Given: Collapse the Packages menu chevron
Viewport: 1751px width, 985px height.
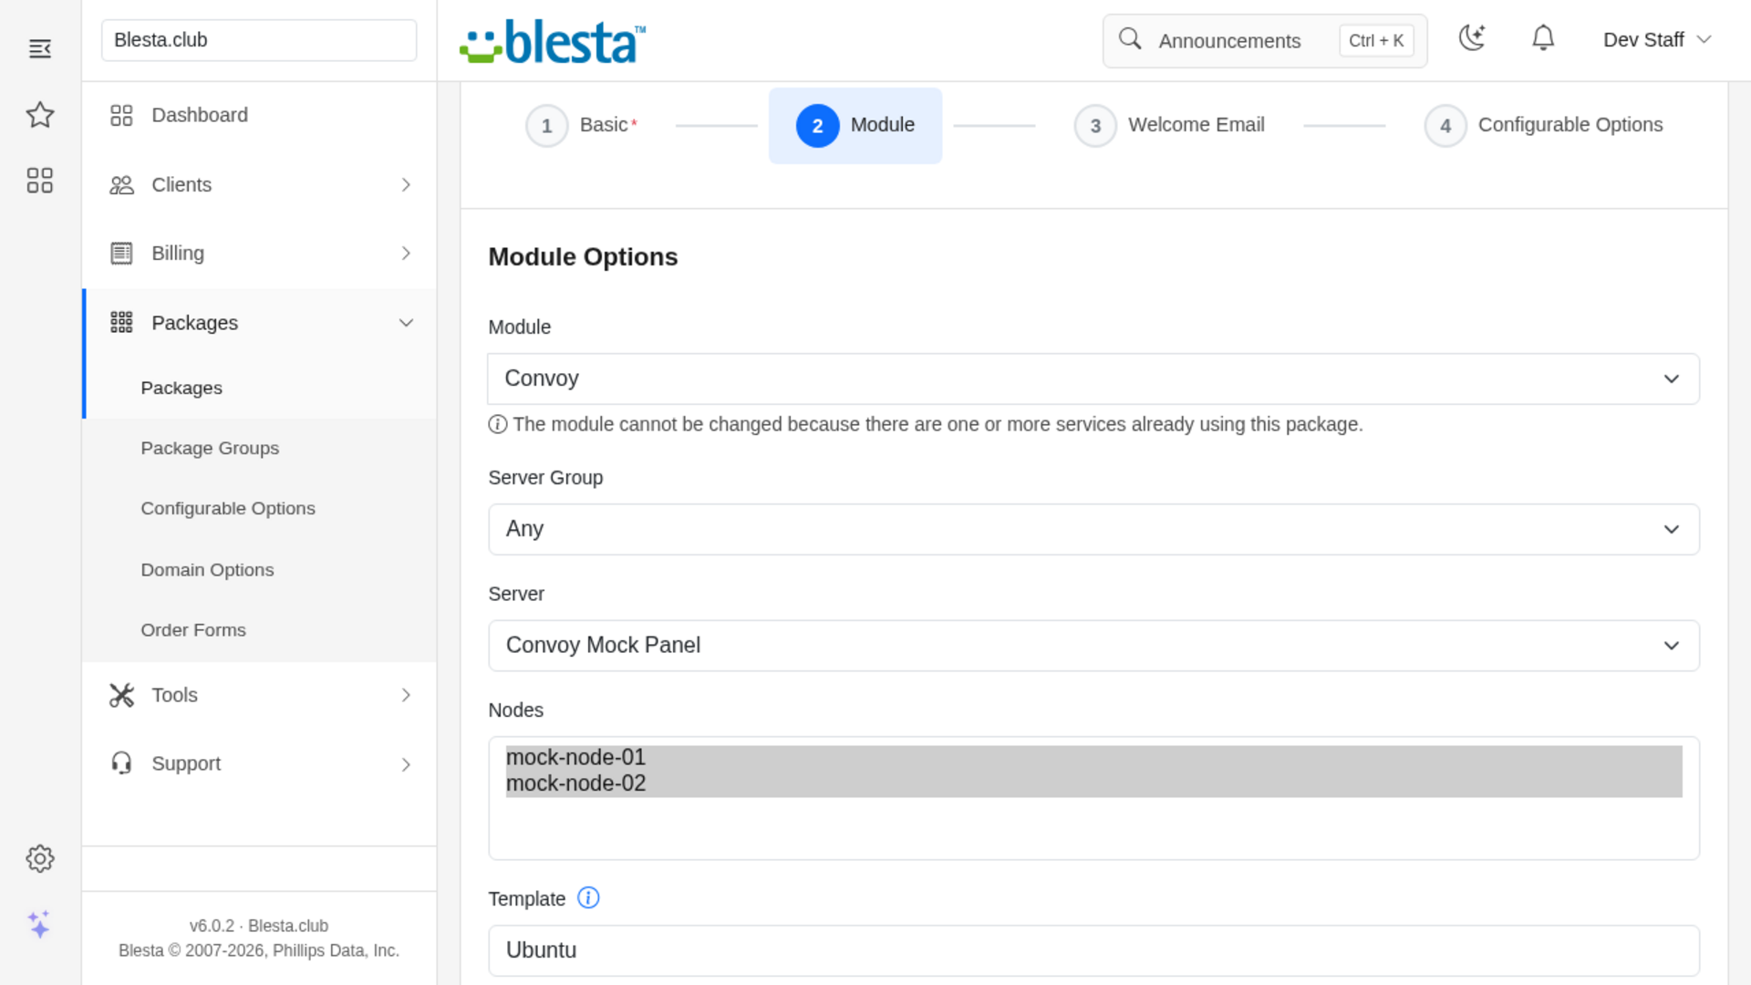Looking at the screenshot, I should pos(406,323).
